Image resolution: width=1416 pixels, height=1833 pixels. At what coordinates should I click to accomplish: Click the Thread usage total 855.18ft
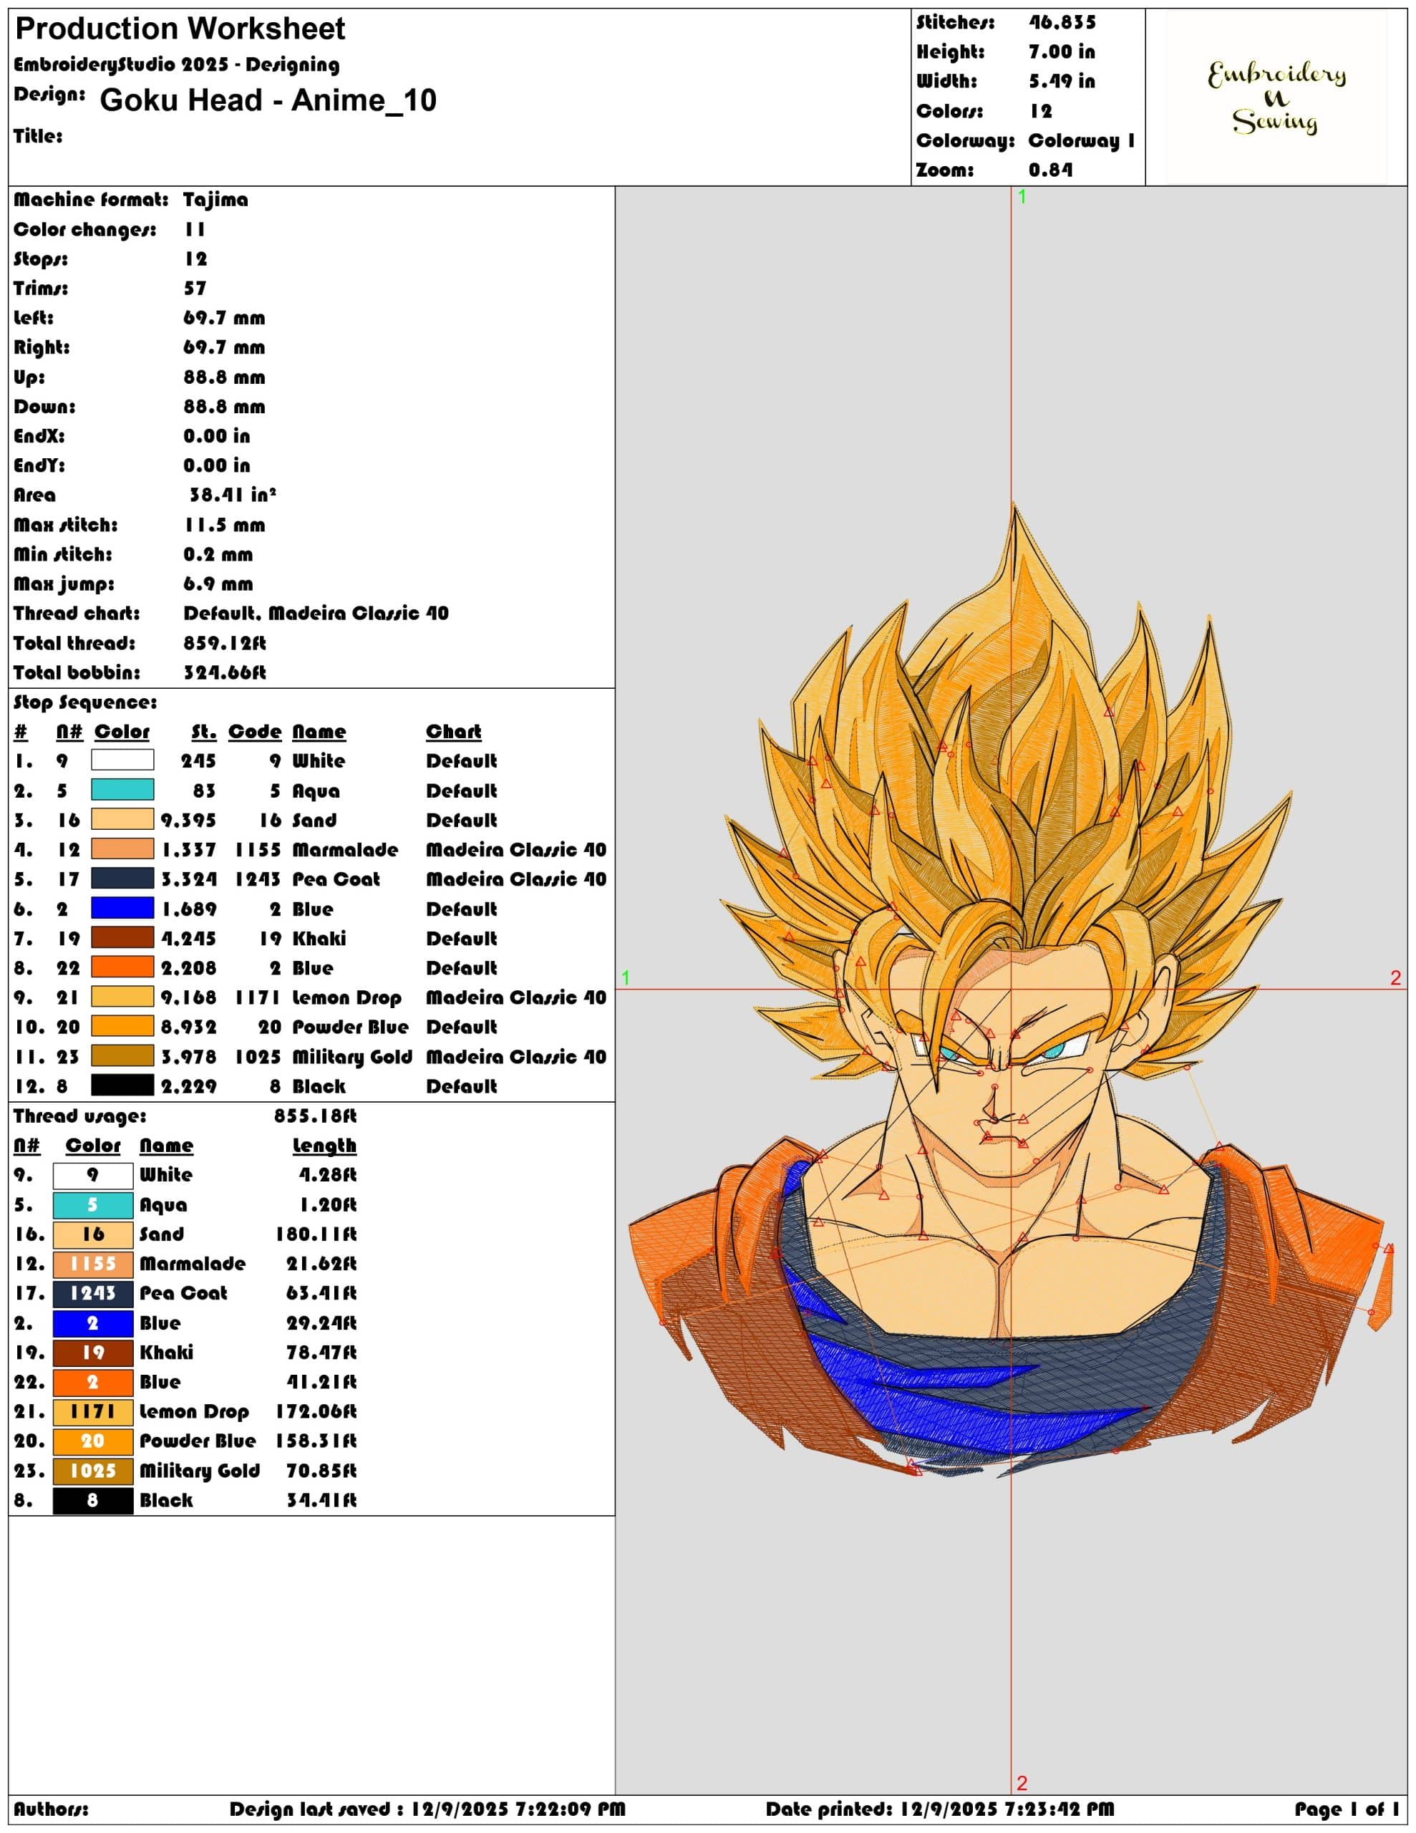pyautogui.click(x=316, y=1116)
